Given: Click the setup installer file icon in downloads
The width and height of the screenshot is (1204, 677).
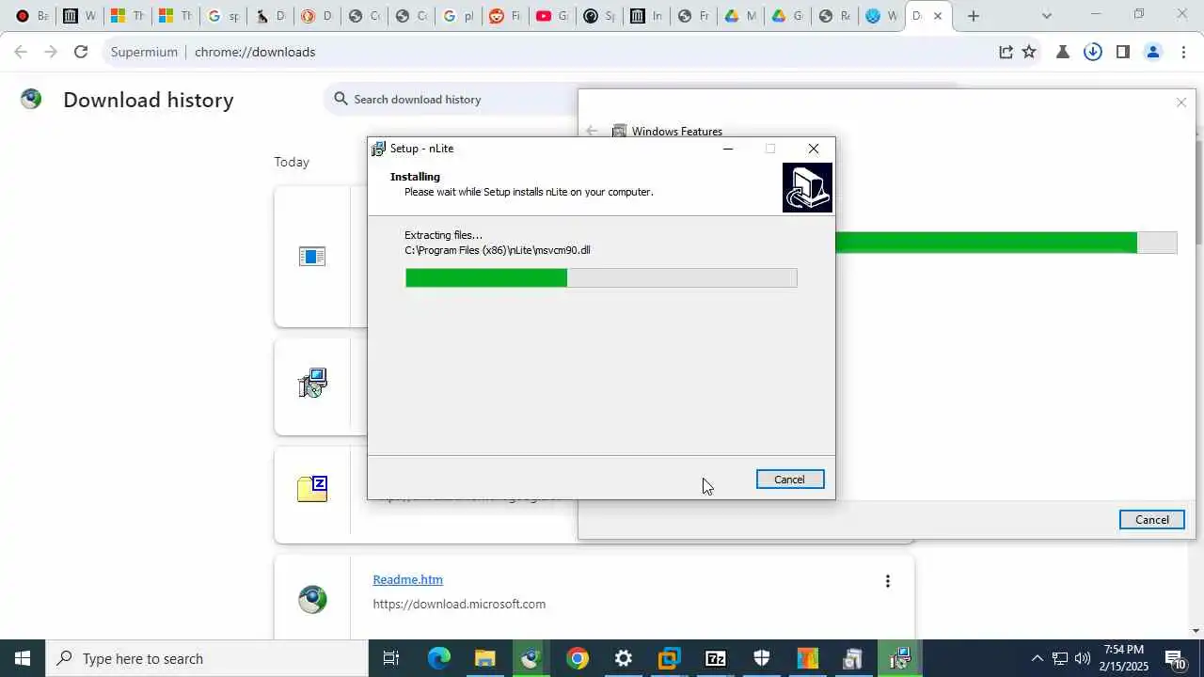Looking at the screenshot, I should tap(312, 383).
